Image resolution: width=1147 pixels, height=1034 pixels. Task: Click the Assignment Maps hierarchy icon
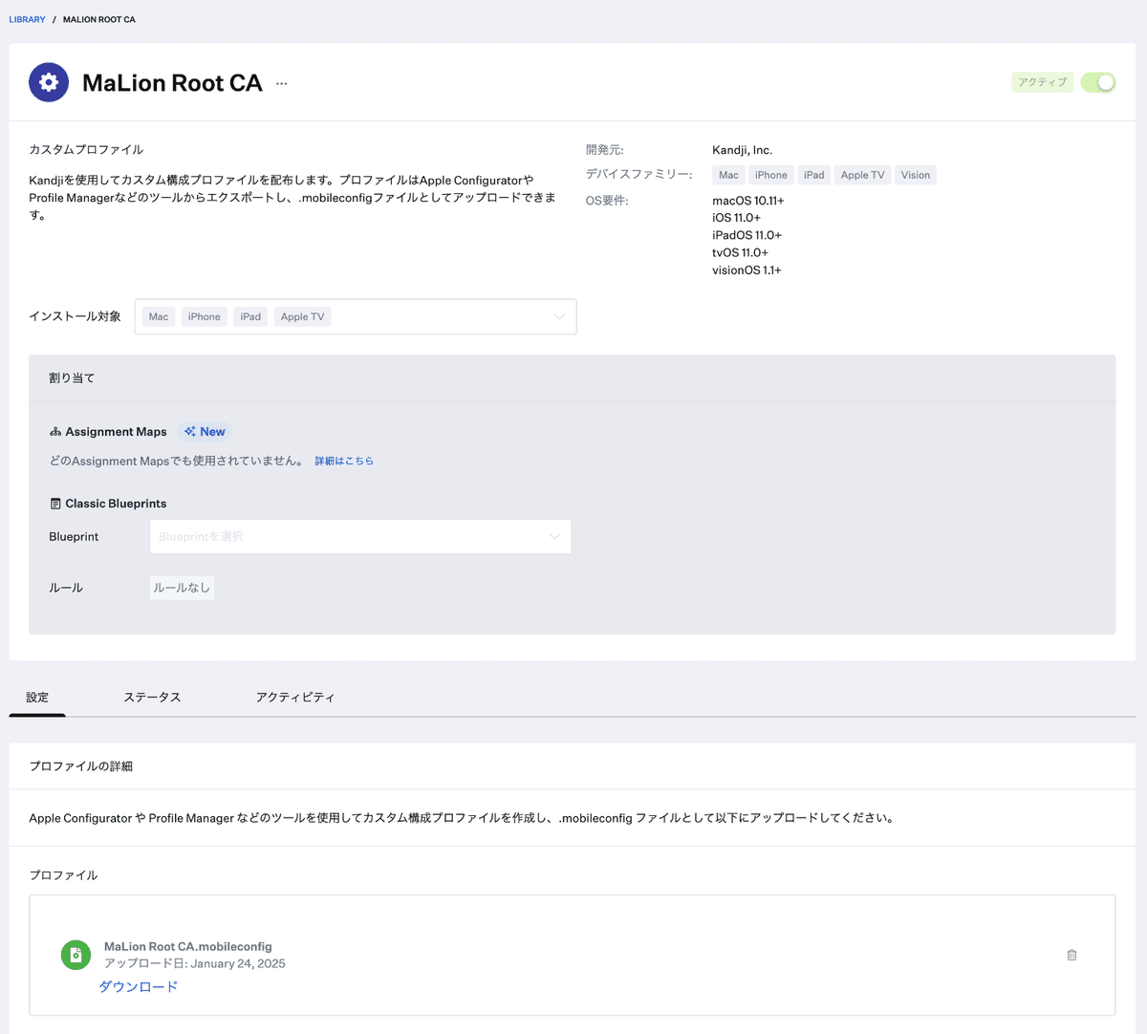pyautogui.click(x=54, y=431)
